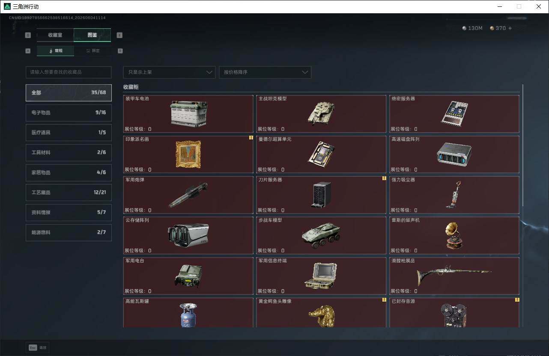Open the 按价格降序 sort dropdown
Image resolution: width=549 pixels, height=356 pixels.
click(265, 72)
